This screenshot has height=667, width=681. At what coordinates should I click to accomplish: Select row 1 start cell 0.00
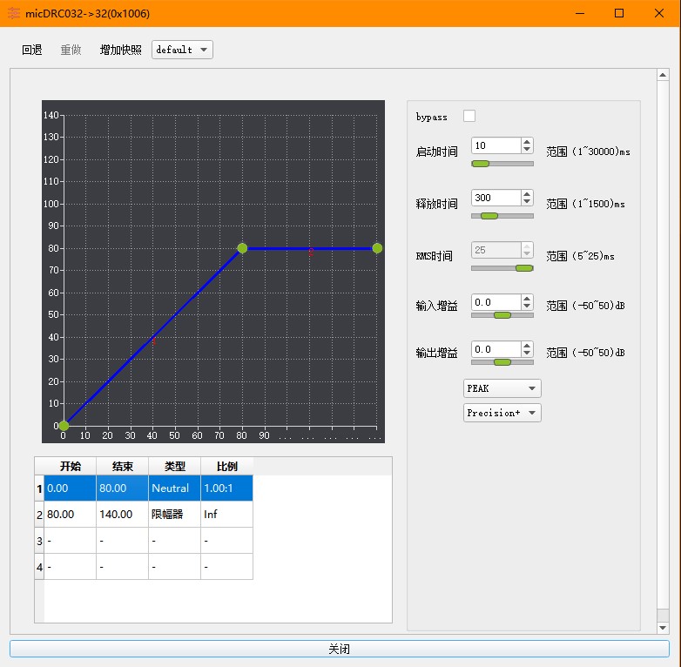point(70,488)
